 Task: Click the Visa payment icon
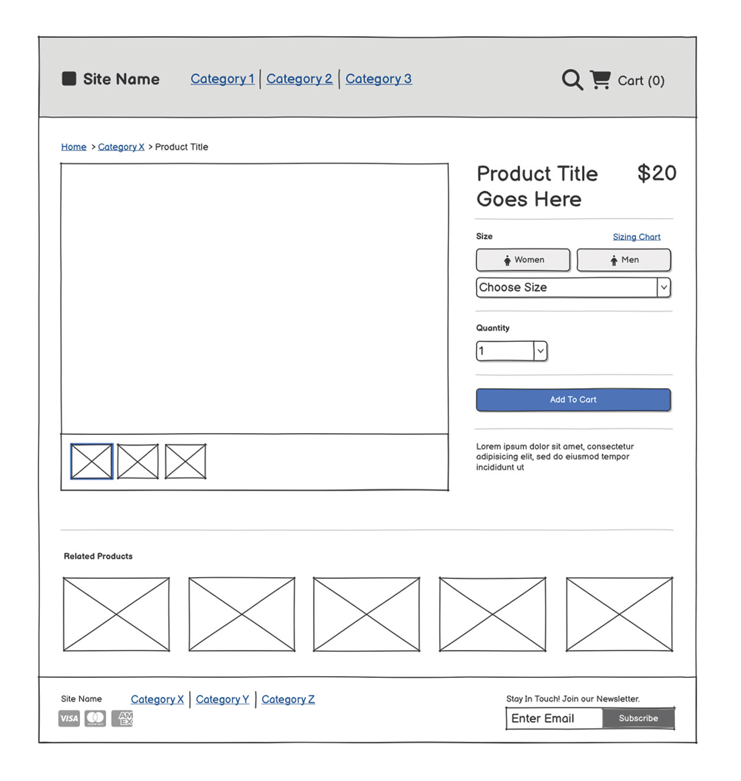pos(69,719)
